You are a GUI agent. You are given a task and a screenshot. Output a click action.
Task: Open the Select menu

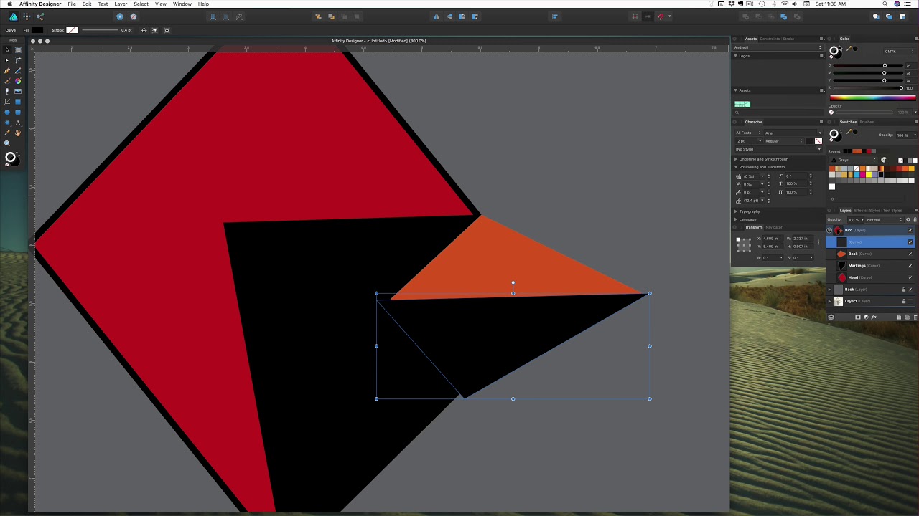141,4
